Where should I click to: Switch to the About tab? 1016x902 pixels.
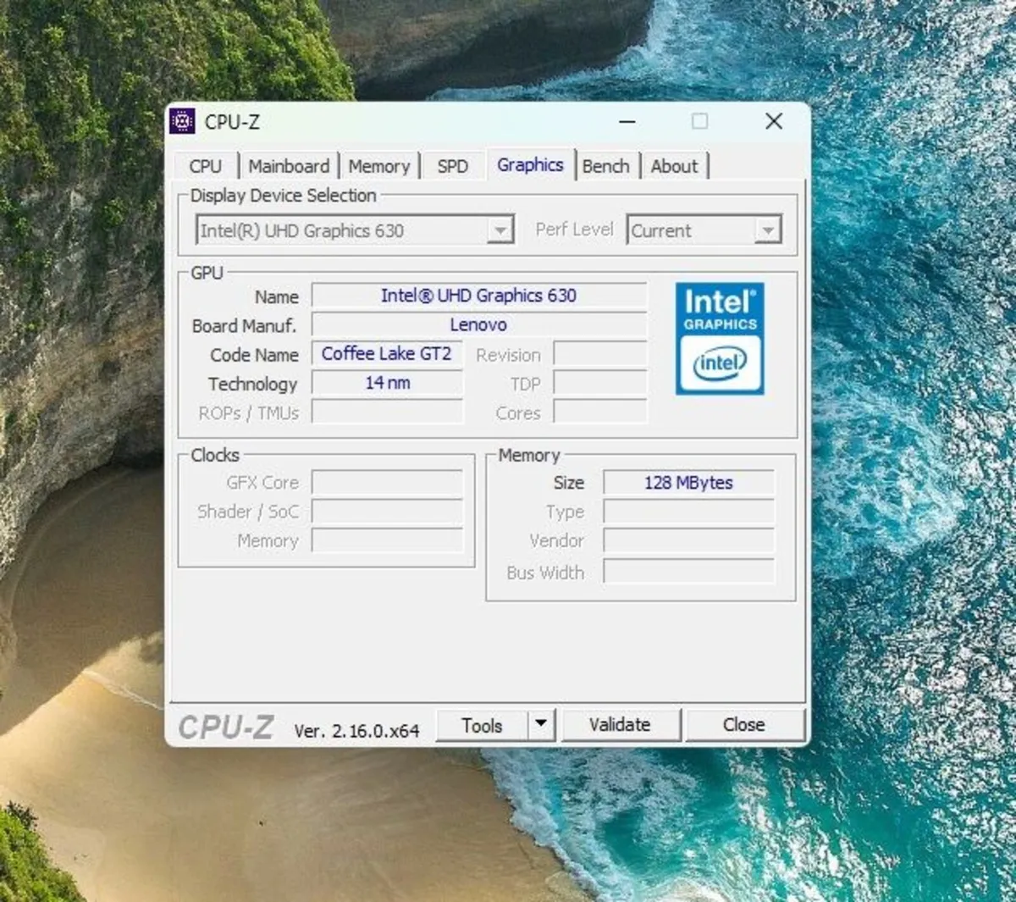click(675, 165)
